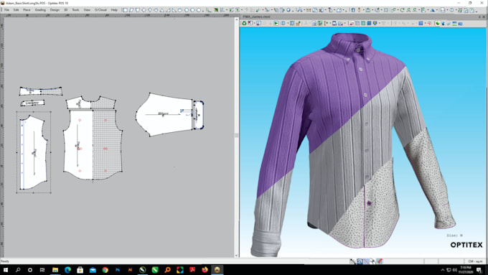The height and width of the screenshot is (275, 488).
Task: Select the cuff pattern piece
Action: [x=199, y=115]
